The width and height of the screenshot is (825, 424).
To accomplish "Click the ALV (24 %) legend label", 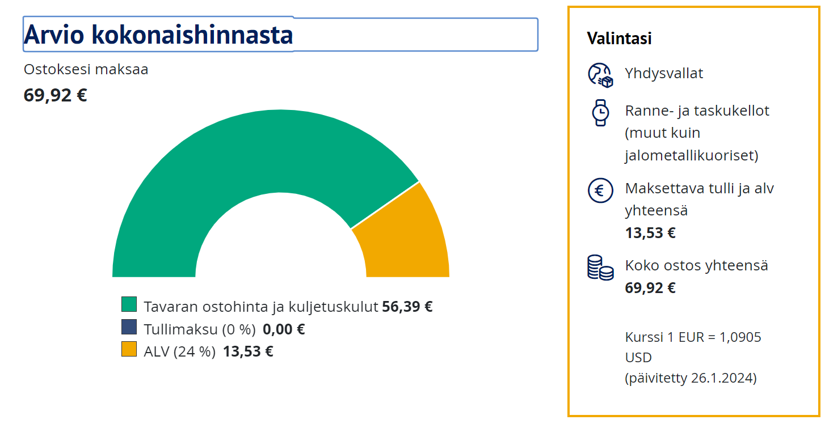I will tap(179, 351).
